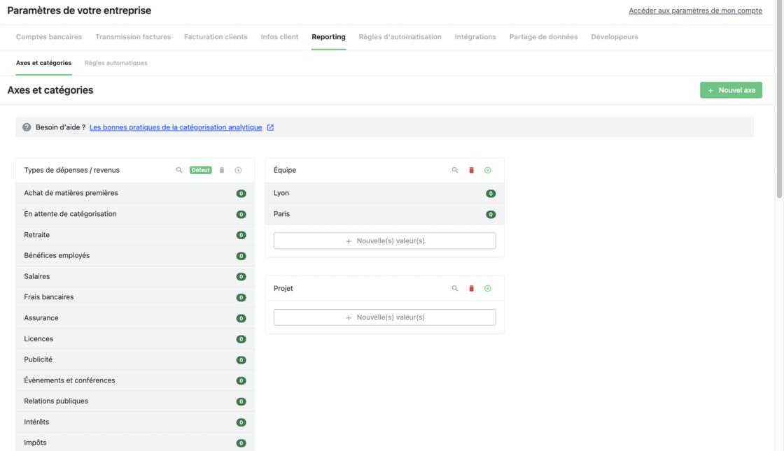
Task: Select the Reporting tab
Action: [x=328, y=37]
